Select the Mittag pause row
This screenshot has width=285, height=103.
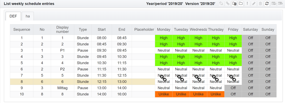click(x=143, y=88)
